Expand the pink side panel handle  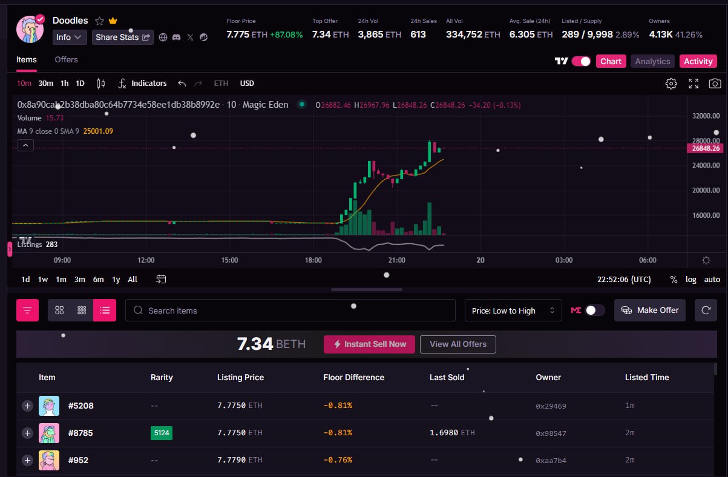[x=10, y=249]
